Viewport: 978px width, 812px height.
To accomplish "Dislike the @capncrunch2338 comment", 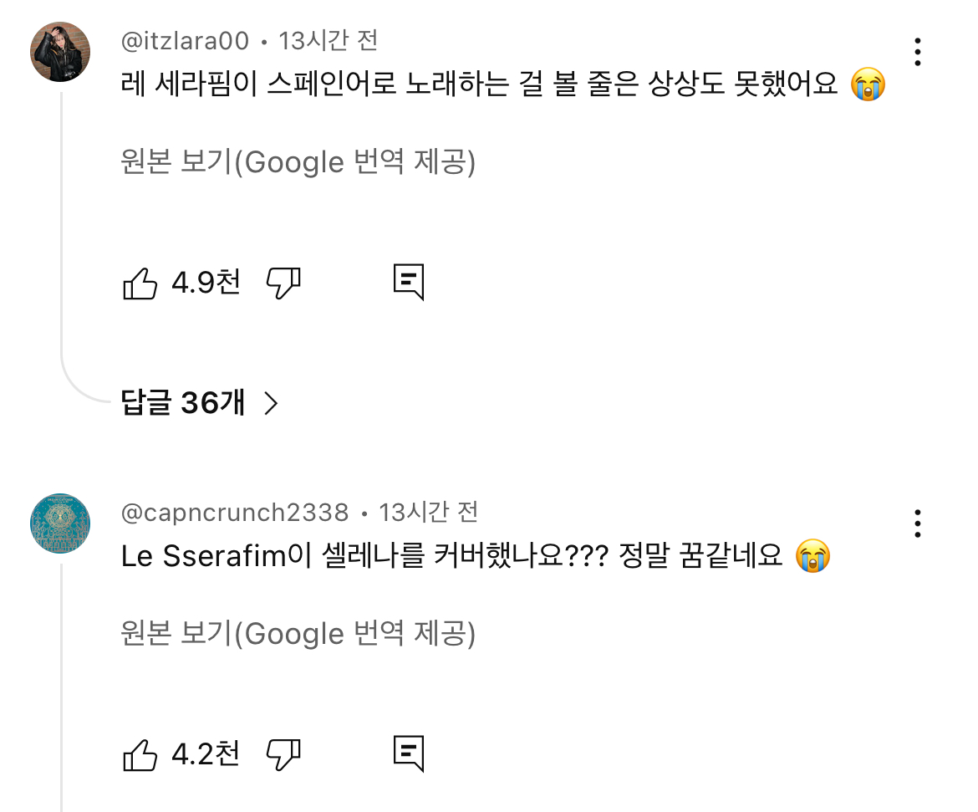I will [x=283, y=755].
